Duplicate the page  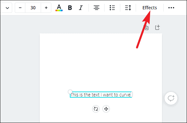pos(147,28)
